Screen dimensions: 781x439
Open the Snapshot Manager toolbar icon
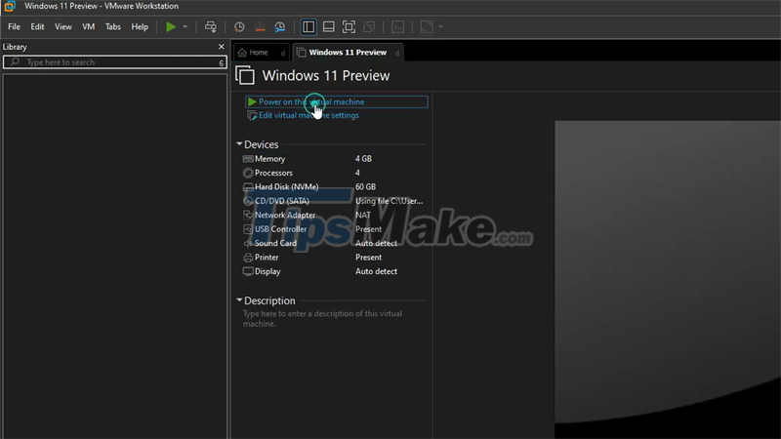280,27
